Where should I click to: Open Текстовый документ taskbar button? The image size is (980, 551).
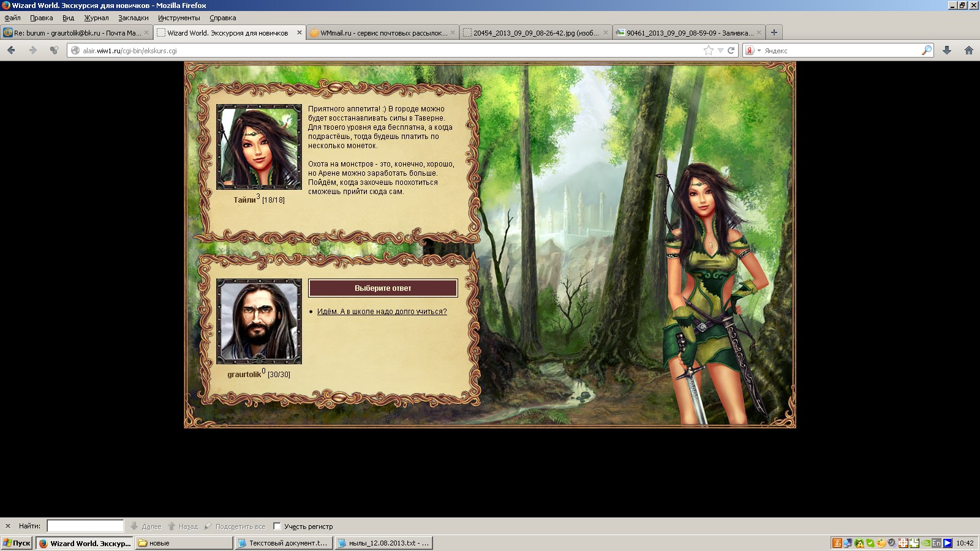pyautogui.click(x=284, y=543)
